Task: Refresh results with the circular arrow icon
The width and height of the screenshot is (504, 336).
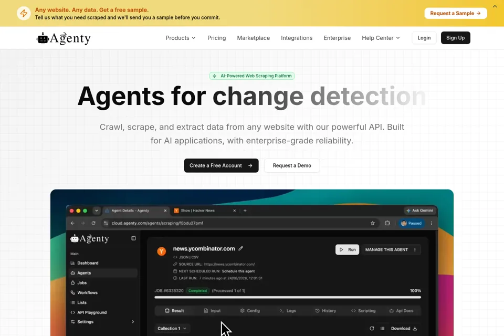Action: pos(372,328)
